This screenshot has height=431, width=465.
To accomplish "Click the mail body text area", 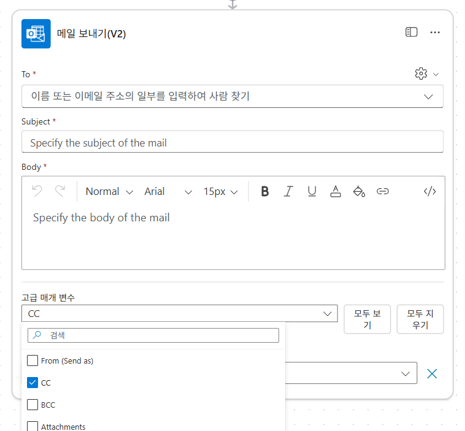I will (x=233, y=237).
